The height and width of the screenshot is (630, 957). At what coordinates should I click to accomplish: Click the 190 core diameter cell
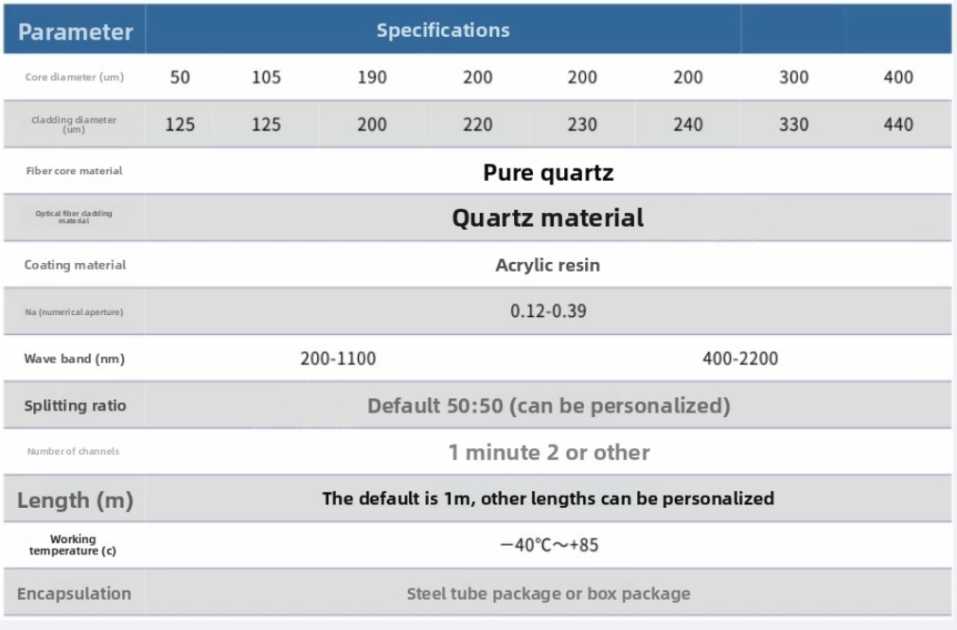(x=372, y=78)
